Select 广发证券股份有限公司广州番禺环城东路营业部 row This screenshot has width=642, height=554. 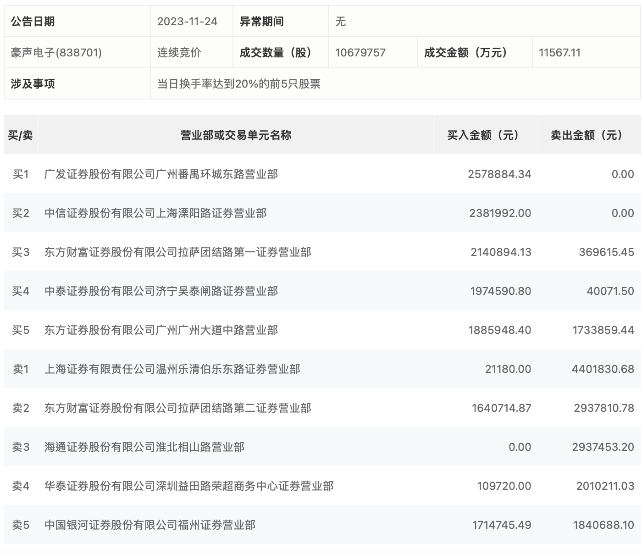pos(322,174)
